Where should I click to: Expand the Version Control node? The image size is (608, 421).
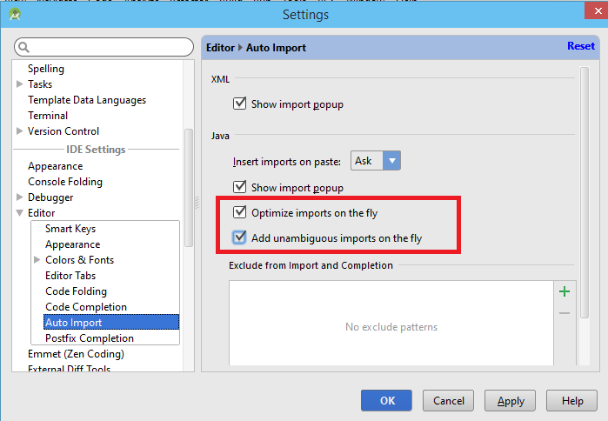(20, 131)
